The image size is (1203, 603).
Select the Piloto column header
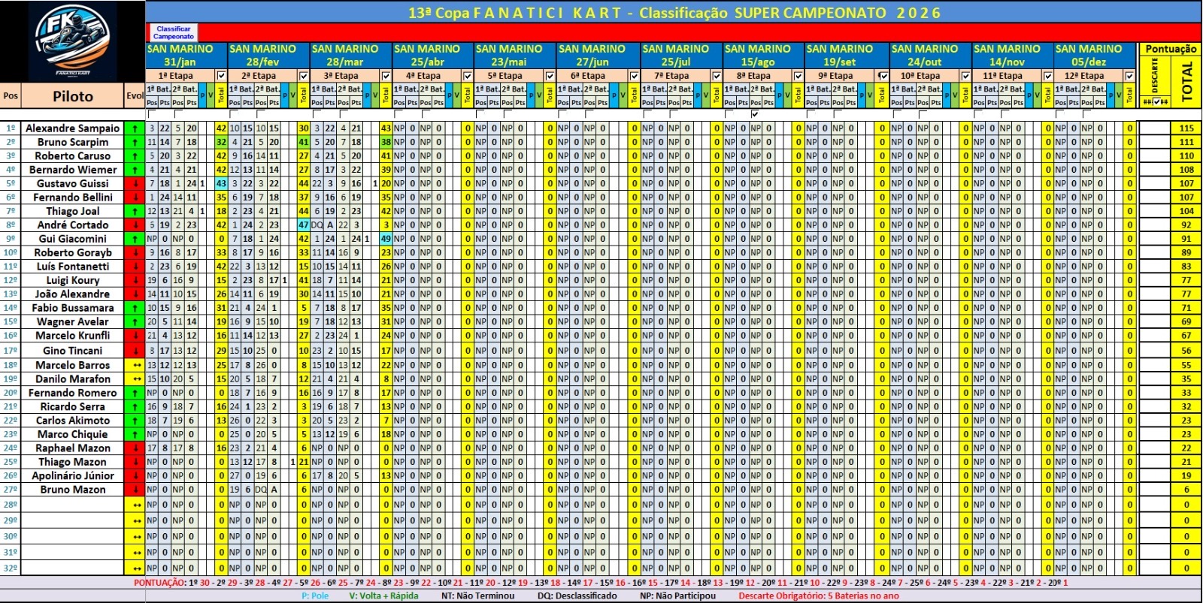click(x=73, y=96)
